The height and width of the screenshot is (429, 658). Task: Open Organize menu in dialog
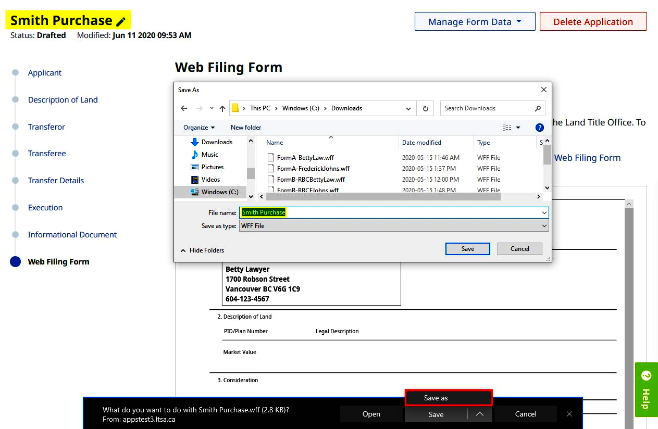click(199, 128)
